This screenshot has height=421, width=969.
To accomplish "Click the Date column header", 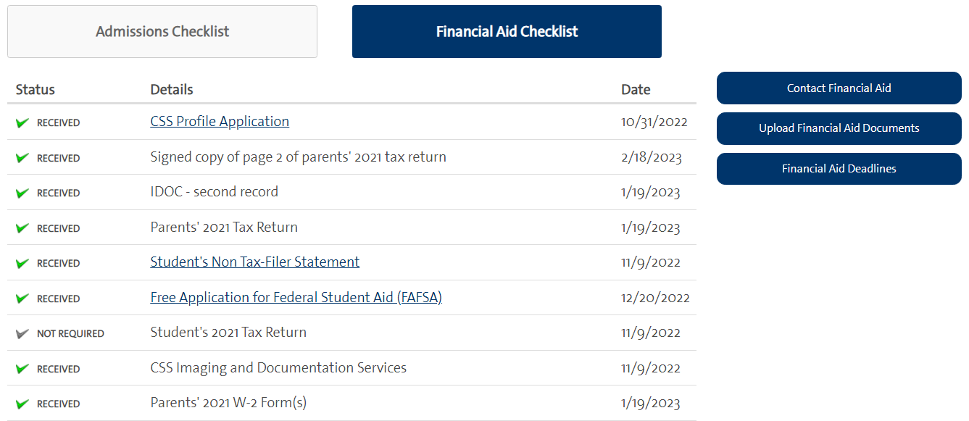I will coord(636,90).
